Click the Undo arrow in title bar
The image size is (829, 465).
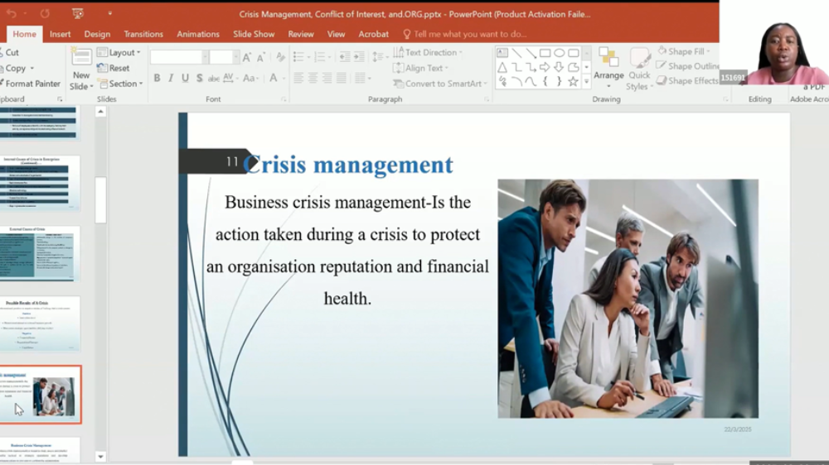pyautogui.click(x=12, y=13)
